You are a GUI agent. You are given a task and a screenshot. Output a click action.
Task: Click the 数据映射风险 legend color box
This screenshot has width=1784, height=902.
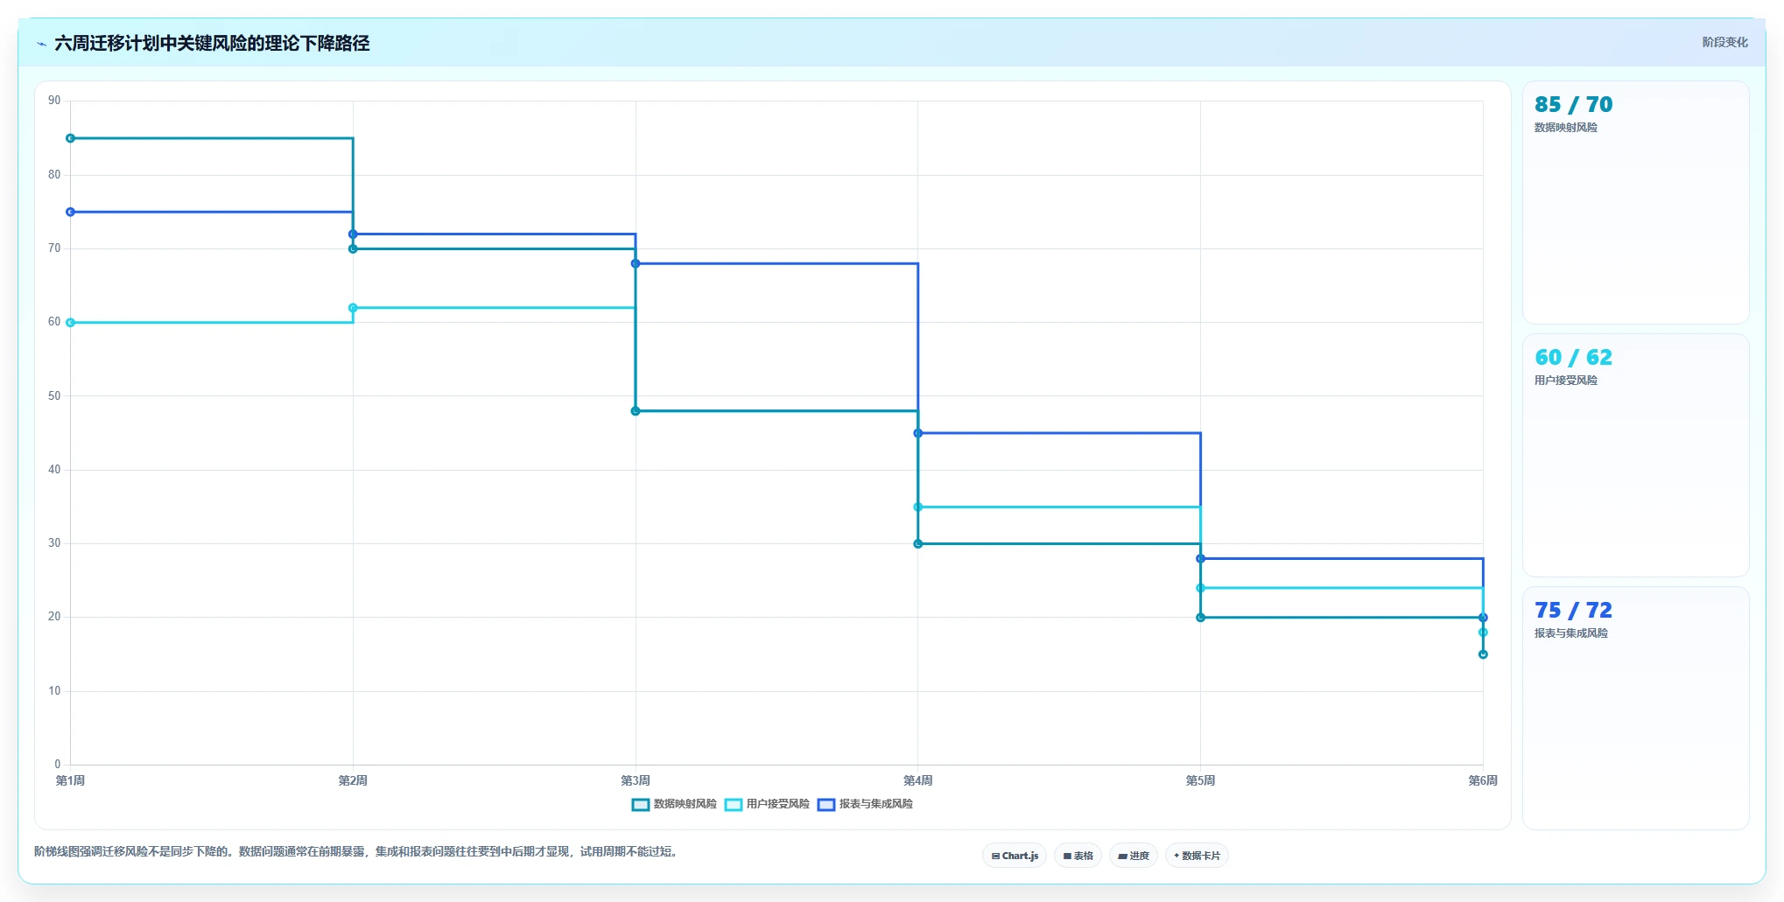(640, 805)
